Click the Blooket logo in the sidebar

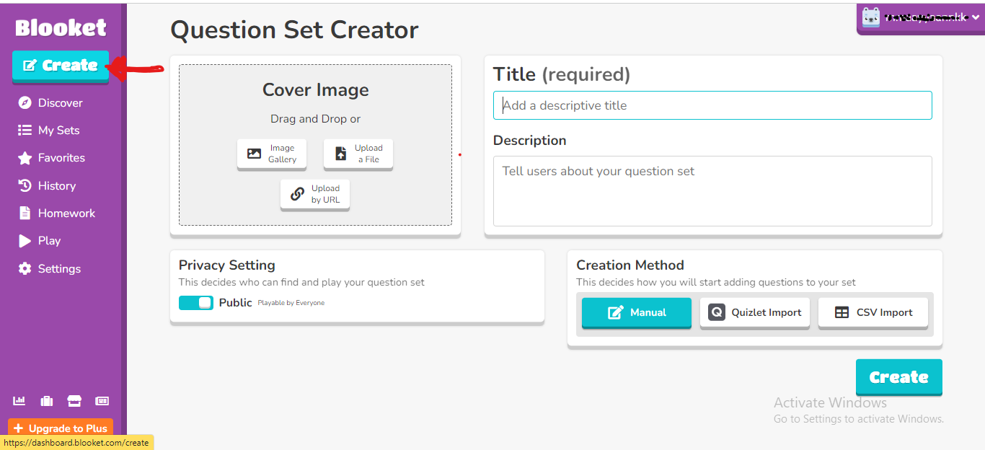pos(61,27)
